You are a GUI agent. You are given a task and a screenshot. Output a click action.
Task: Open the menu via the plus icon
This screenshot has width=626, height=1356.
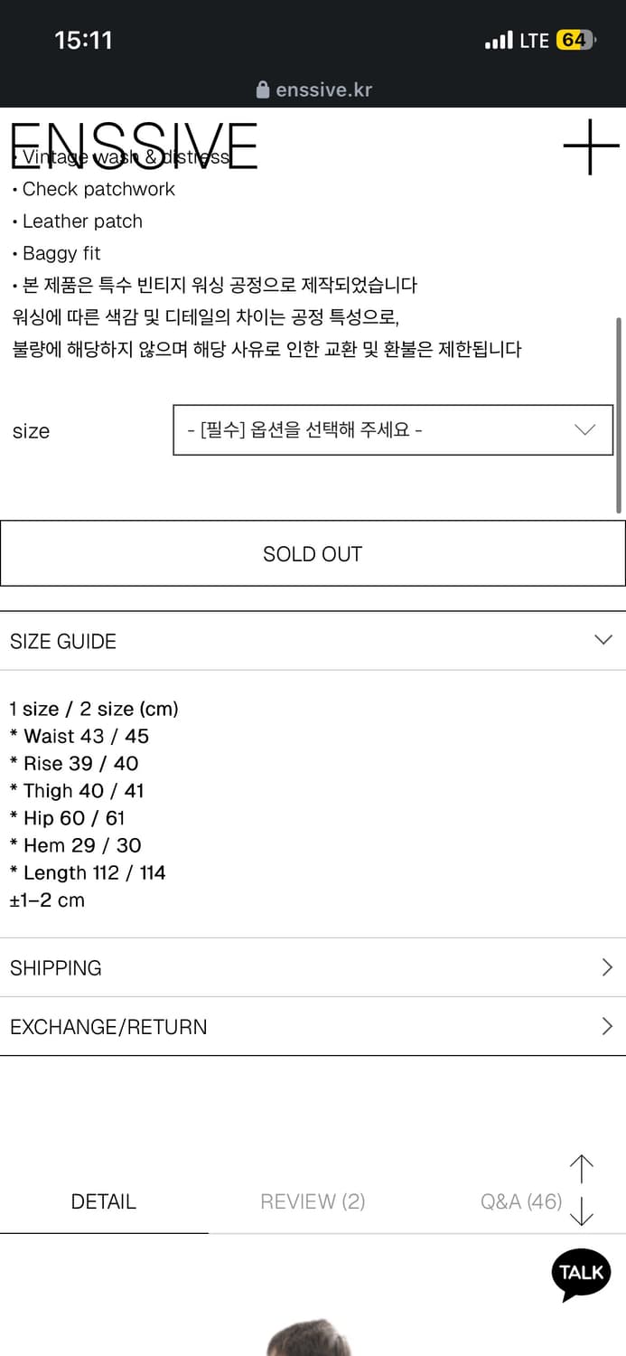tap(591, 145)
